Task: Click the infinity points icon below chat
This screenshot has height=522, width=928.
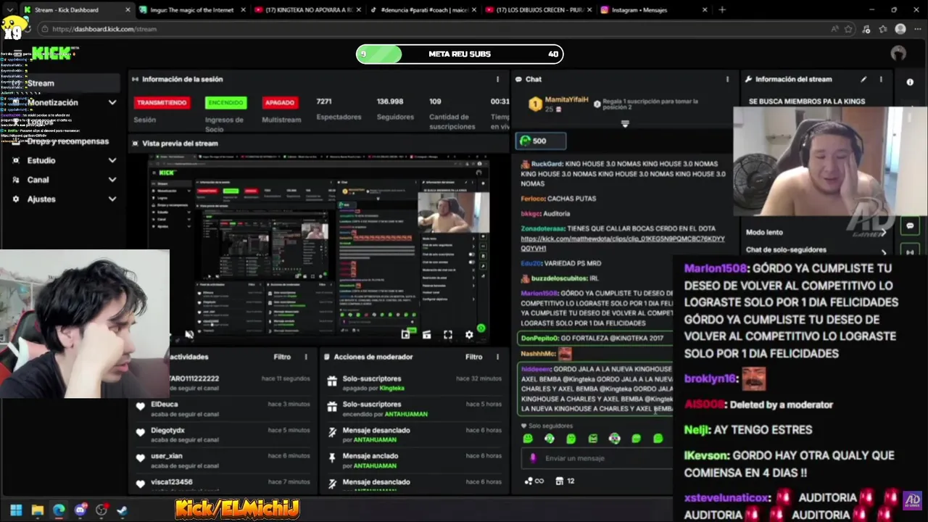Action: pos(534,481)
